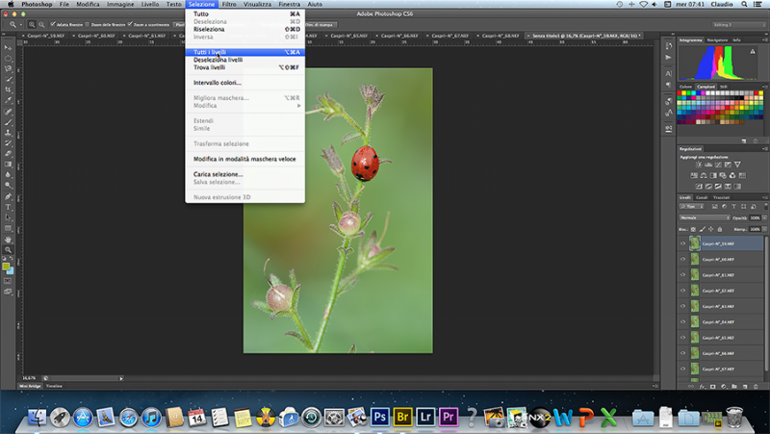Create a new group with the folder icon
The width and height of the screenshot is (770, 434).
click(734, 387)
